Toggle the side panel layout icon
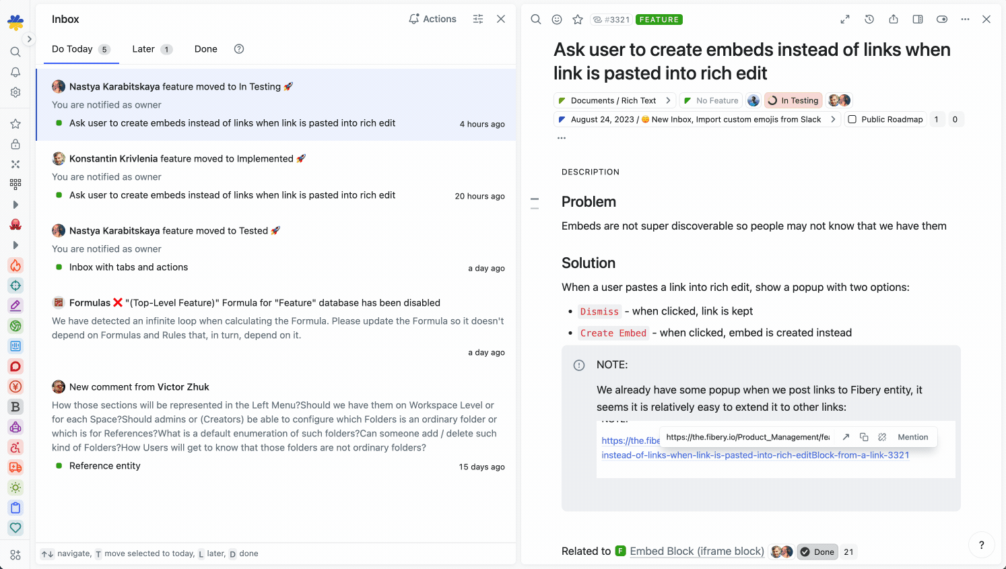 918,20
